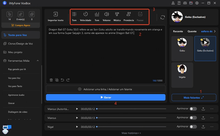Preview the Goku (Exclusivo) voice card
This screenshot has width=220, height=136.
(x=205, y=49)
